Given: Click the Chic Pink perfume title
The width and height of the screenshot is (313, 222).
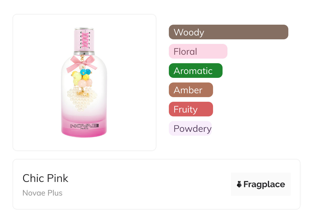Looking at the screenshot, I should click(x=45, y=178).
